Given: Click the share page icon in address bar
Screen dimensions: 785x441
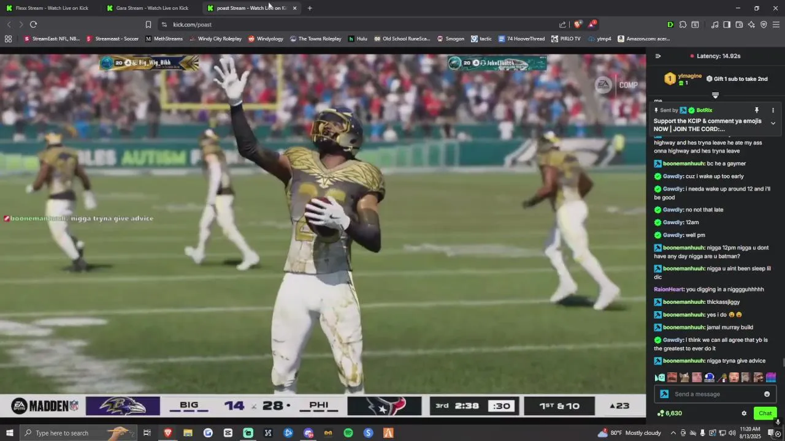Looking at the screenshot, I should click(x=562, y=24).
